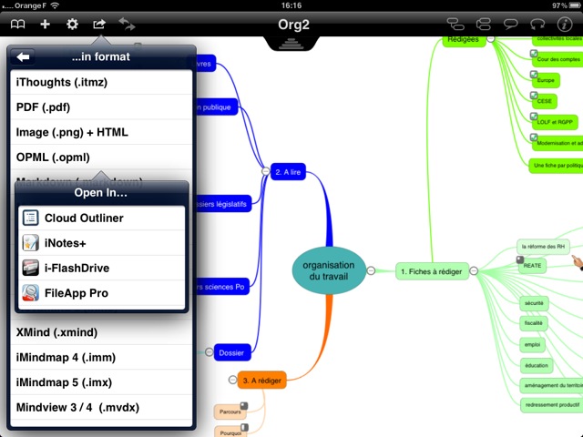Click the info icon in toolbar
The width and height of the screenshot is (583, 437).
pyautogui.click(x=564, y=24)
